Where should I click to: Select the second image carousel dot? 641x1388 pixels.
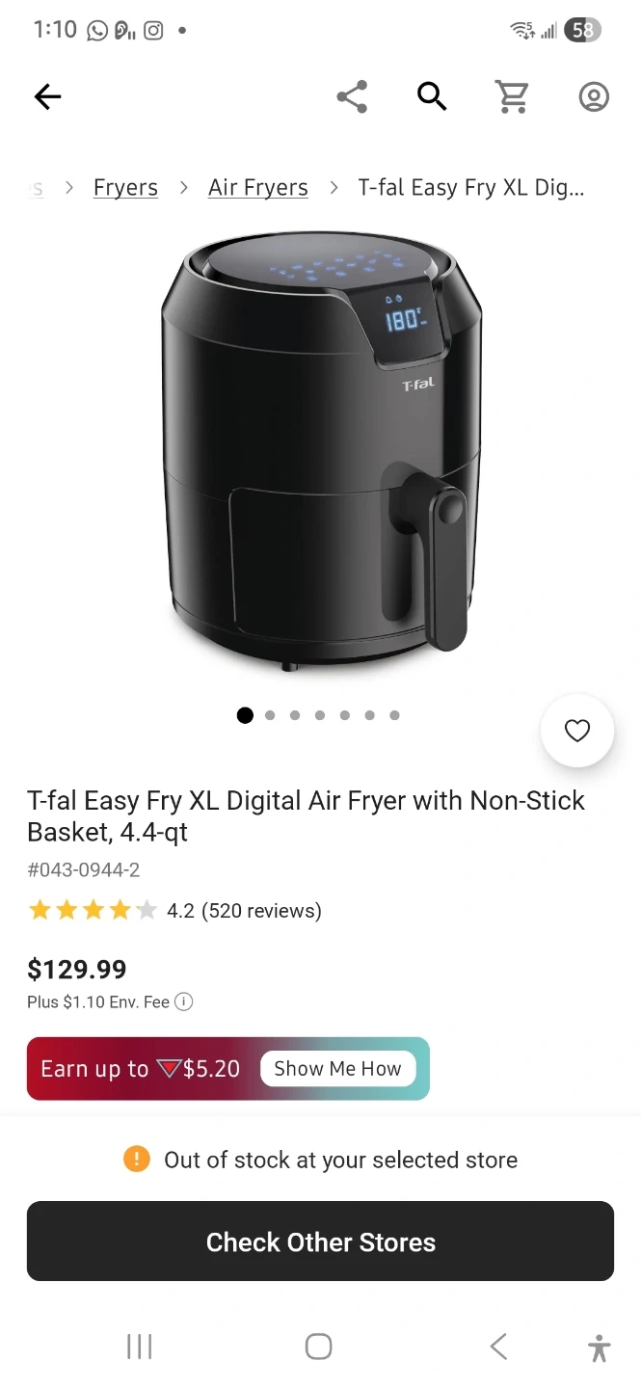270,715
